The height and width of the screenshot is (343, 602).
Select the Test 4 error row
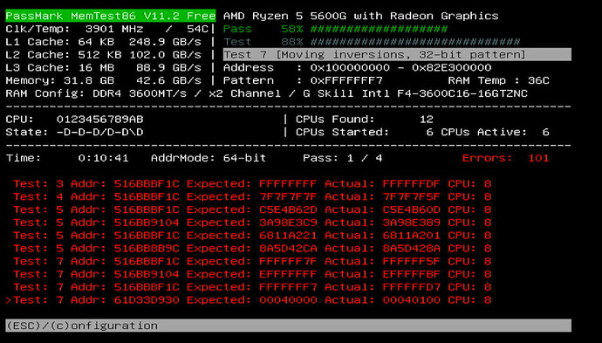click(252, 196)
